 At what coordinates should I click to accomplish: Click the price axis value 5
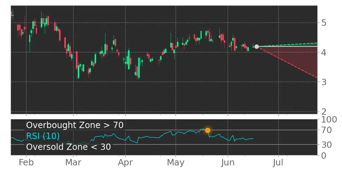click(x=324, y=23)
